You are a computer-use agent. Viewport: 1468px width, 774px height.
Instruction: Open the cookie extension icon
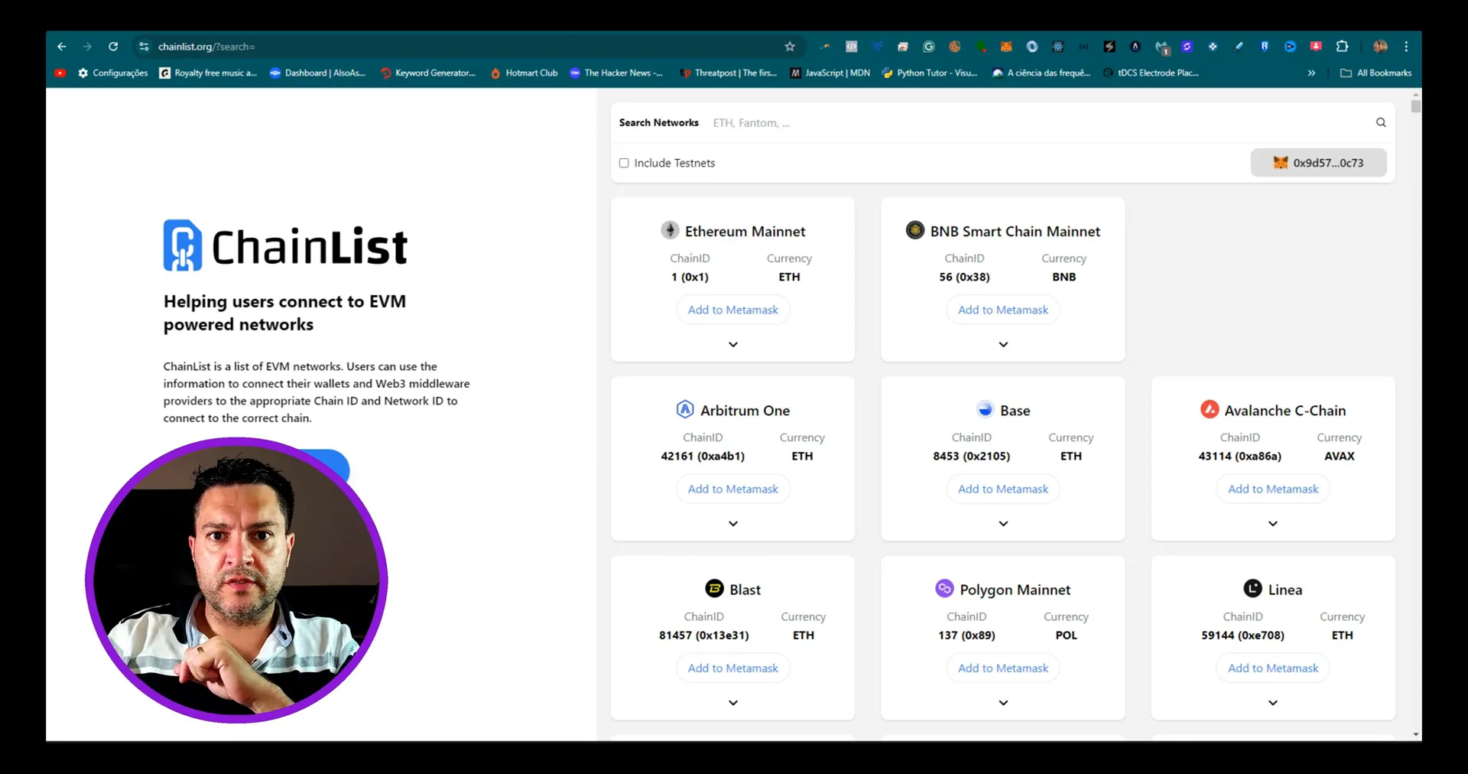tap(955, 47)
